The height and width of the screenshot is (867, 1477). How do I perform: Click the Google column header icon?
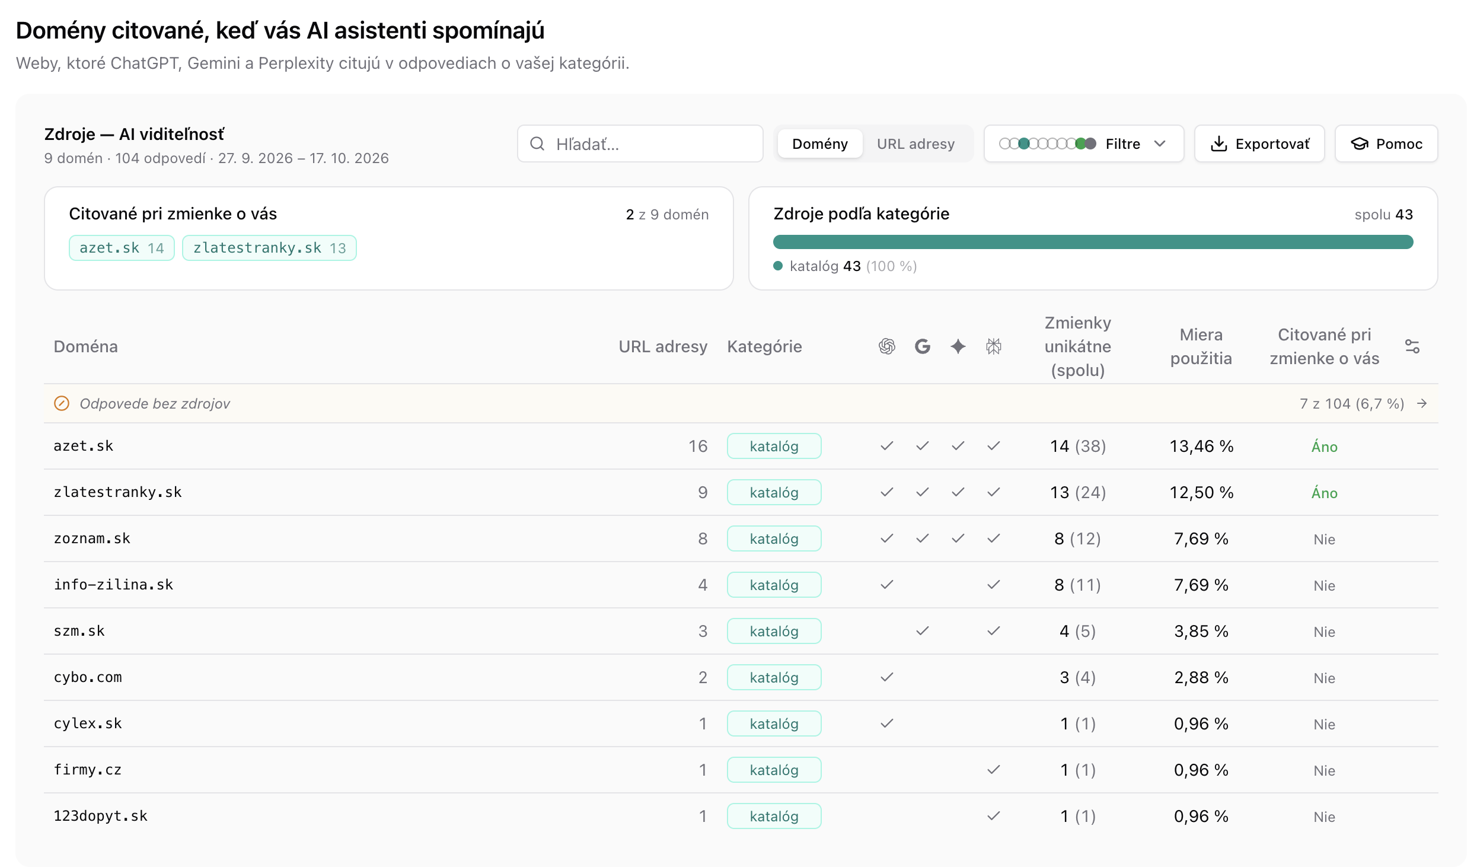(x=922, y=346)
